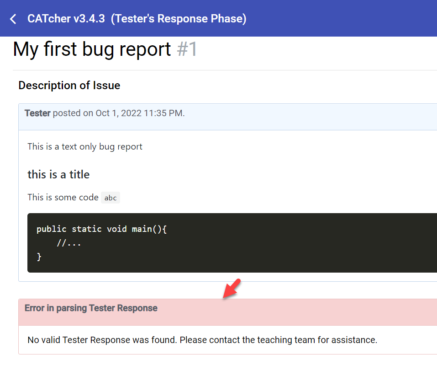Click the text only bug report line
437x365 pixels.
(84, 146)
